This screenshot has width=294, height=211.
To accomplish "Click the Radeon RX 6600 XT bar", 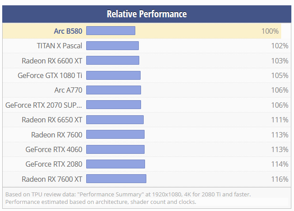I will [x=113, y=60].
